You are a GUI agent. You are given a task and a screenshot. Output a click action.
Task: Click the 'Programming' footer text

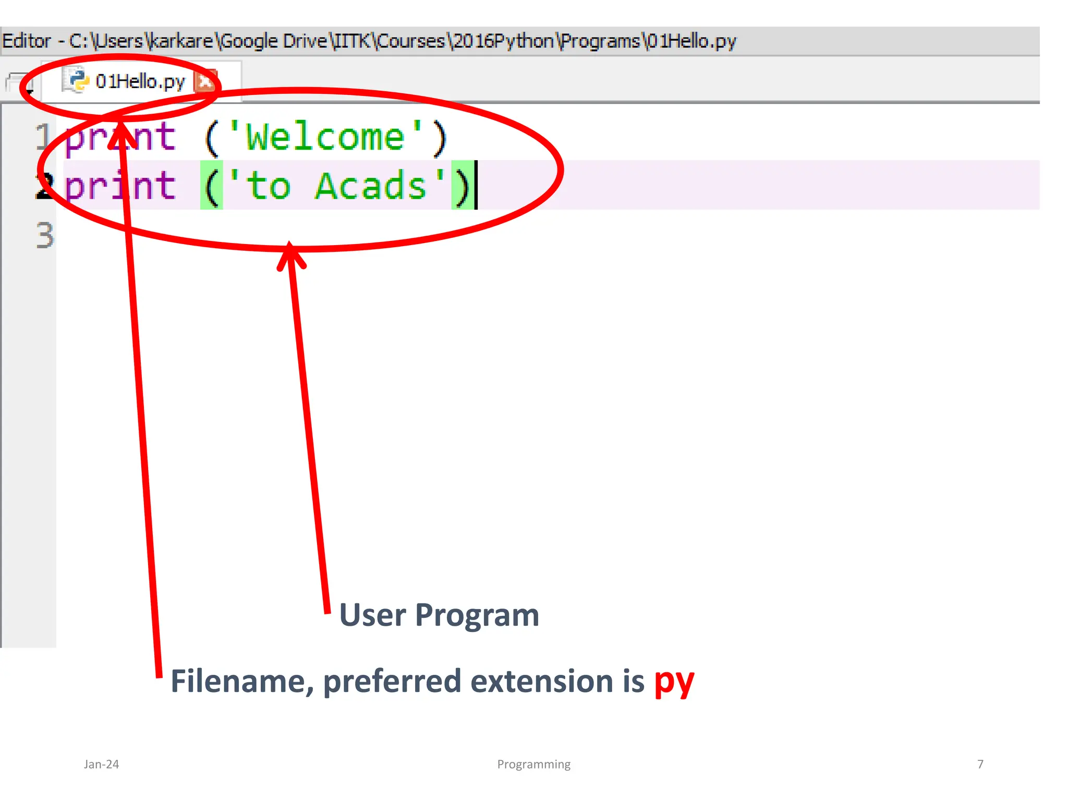533,764
